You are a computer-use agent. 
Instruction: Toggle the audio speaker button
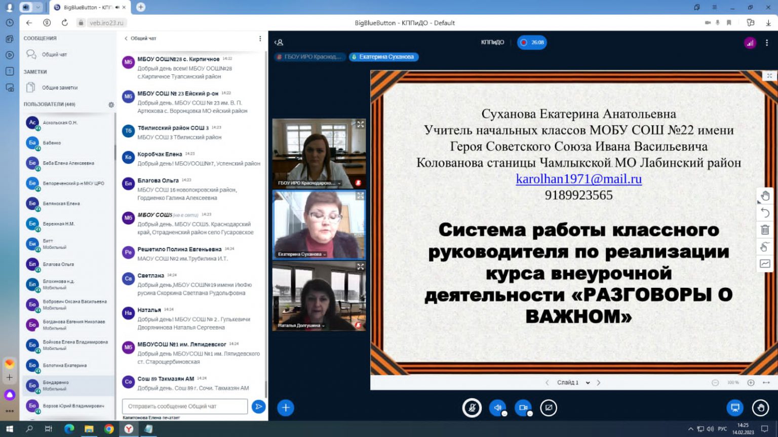(497, 408)
